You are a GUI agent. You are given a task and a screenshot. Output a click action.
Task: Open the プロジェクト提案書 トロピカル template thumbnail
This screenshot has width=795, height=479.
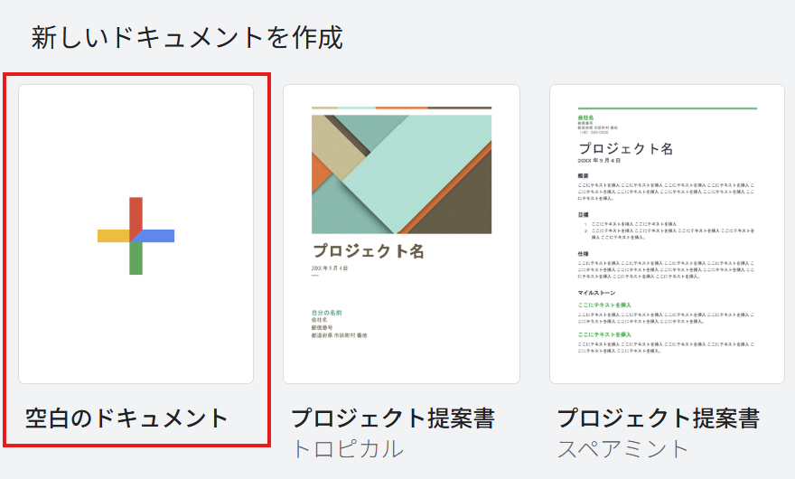pos(401,234)
